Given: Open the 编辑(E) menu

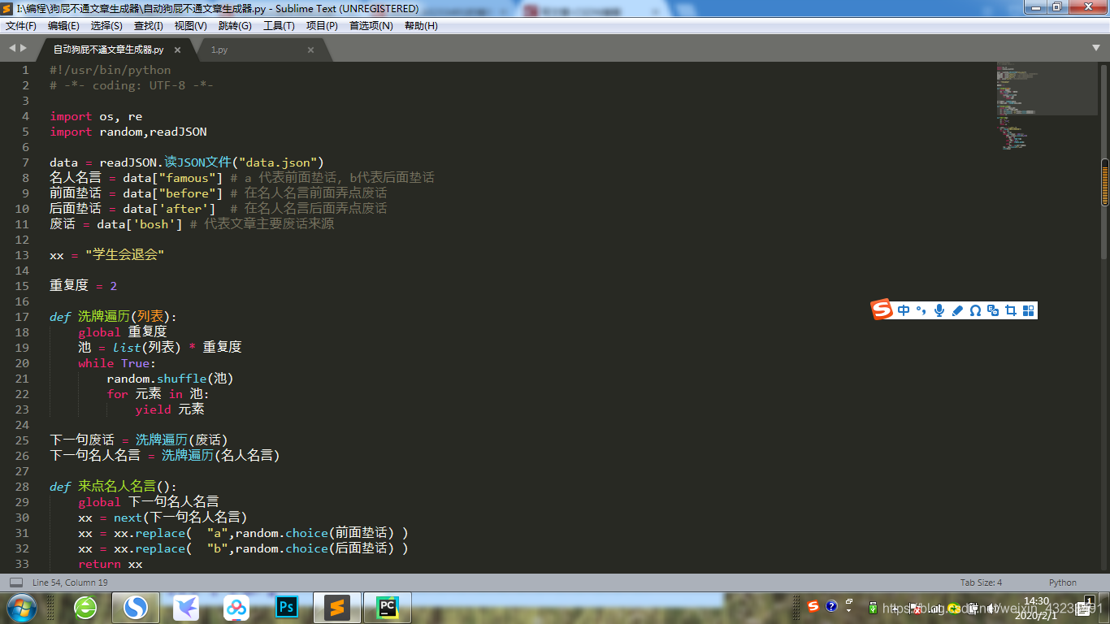Looking at the screenshot, I should pyautogui.click(x=63, y=26).
